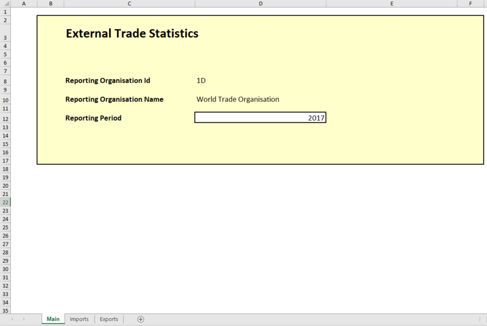Click the Reporting Period label
The image size is (487, 326).
(x=94, y=118)
